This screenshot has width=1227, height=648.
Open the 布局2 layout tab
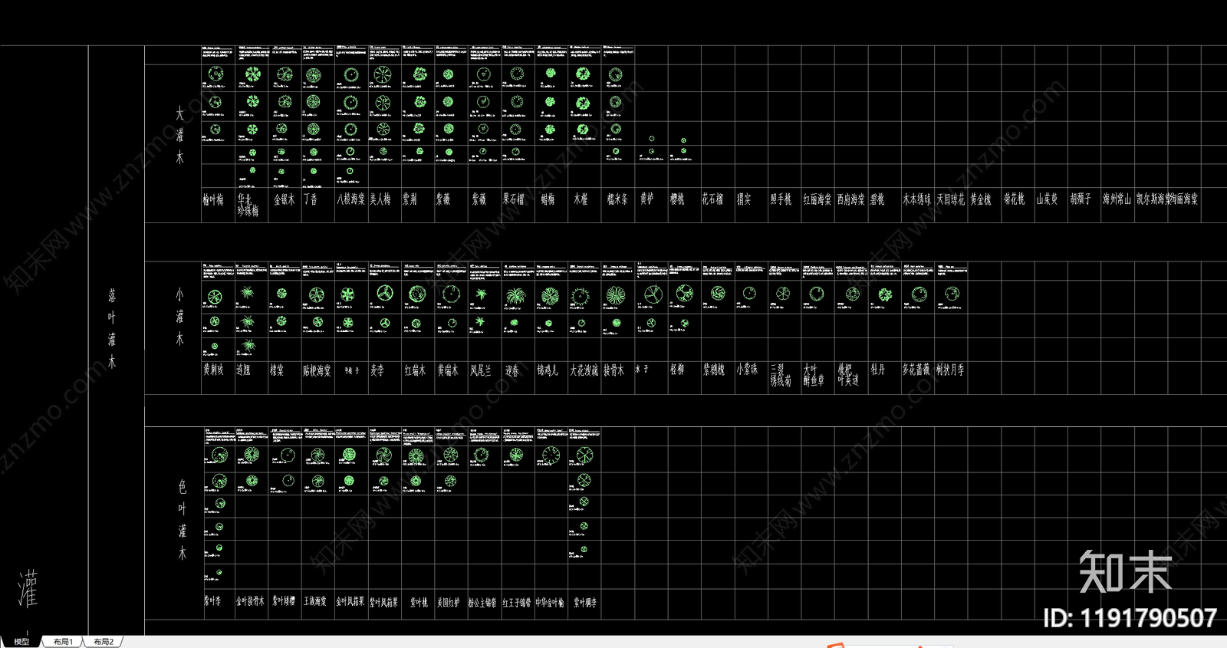tap(104, 642)
